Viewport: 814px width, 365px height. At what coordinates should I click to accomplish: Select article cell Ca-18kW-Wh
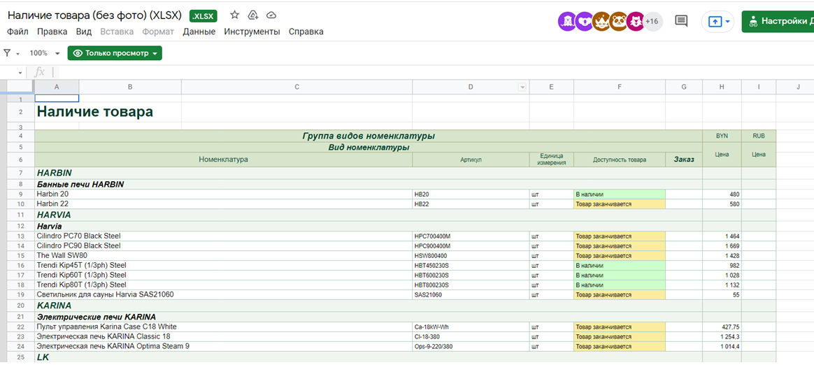tap(471, 327)
